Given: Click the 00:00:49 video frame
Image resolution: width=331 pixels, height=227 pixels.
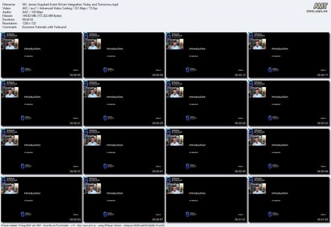Looking at the screenshot, I should 289,151.
